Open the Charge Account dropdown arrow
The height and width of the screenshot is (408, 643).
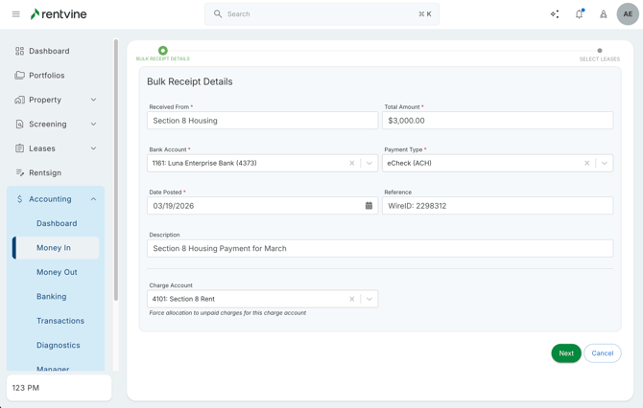click(x=369, y=299)
